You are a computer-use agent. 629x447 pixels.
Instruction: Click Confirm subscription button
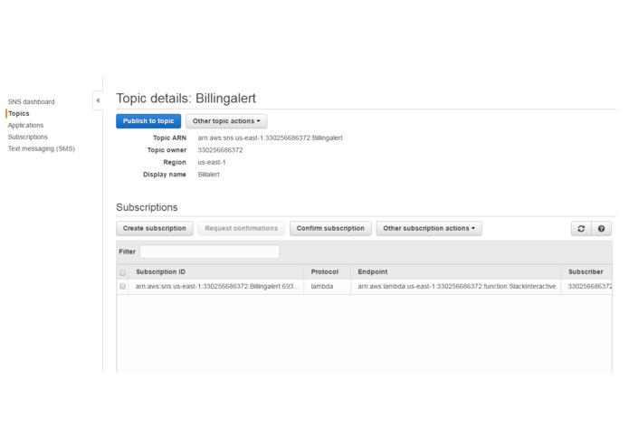tap(330, 229)
